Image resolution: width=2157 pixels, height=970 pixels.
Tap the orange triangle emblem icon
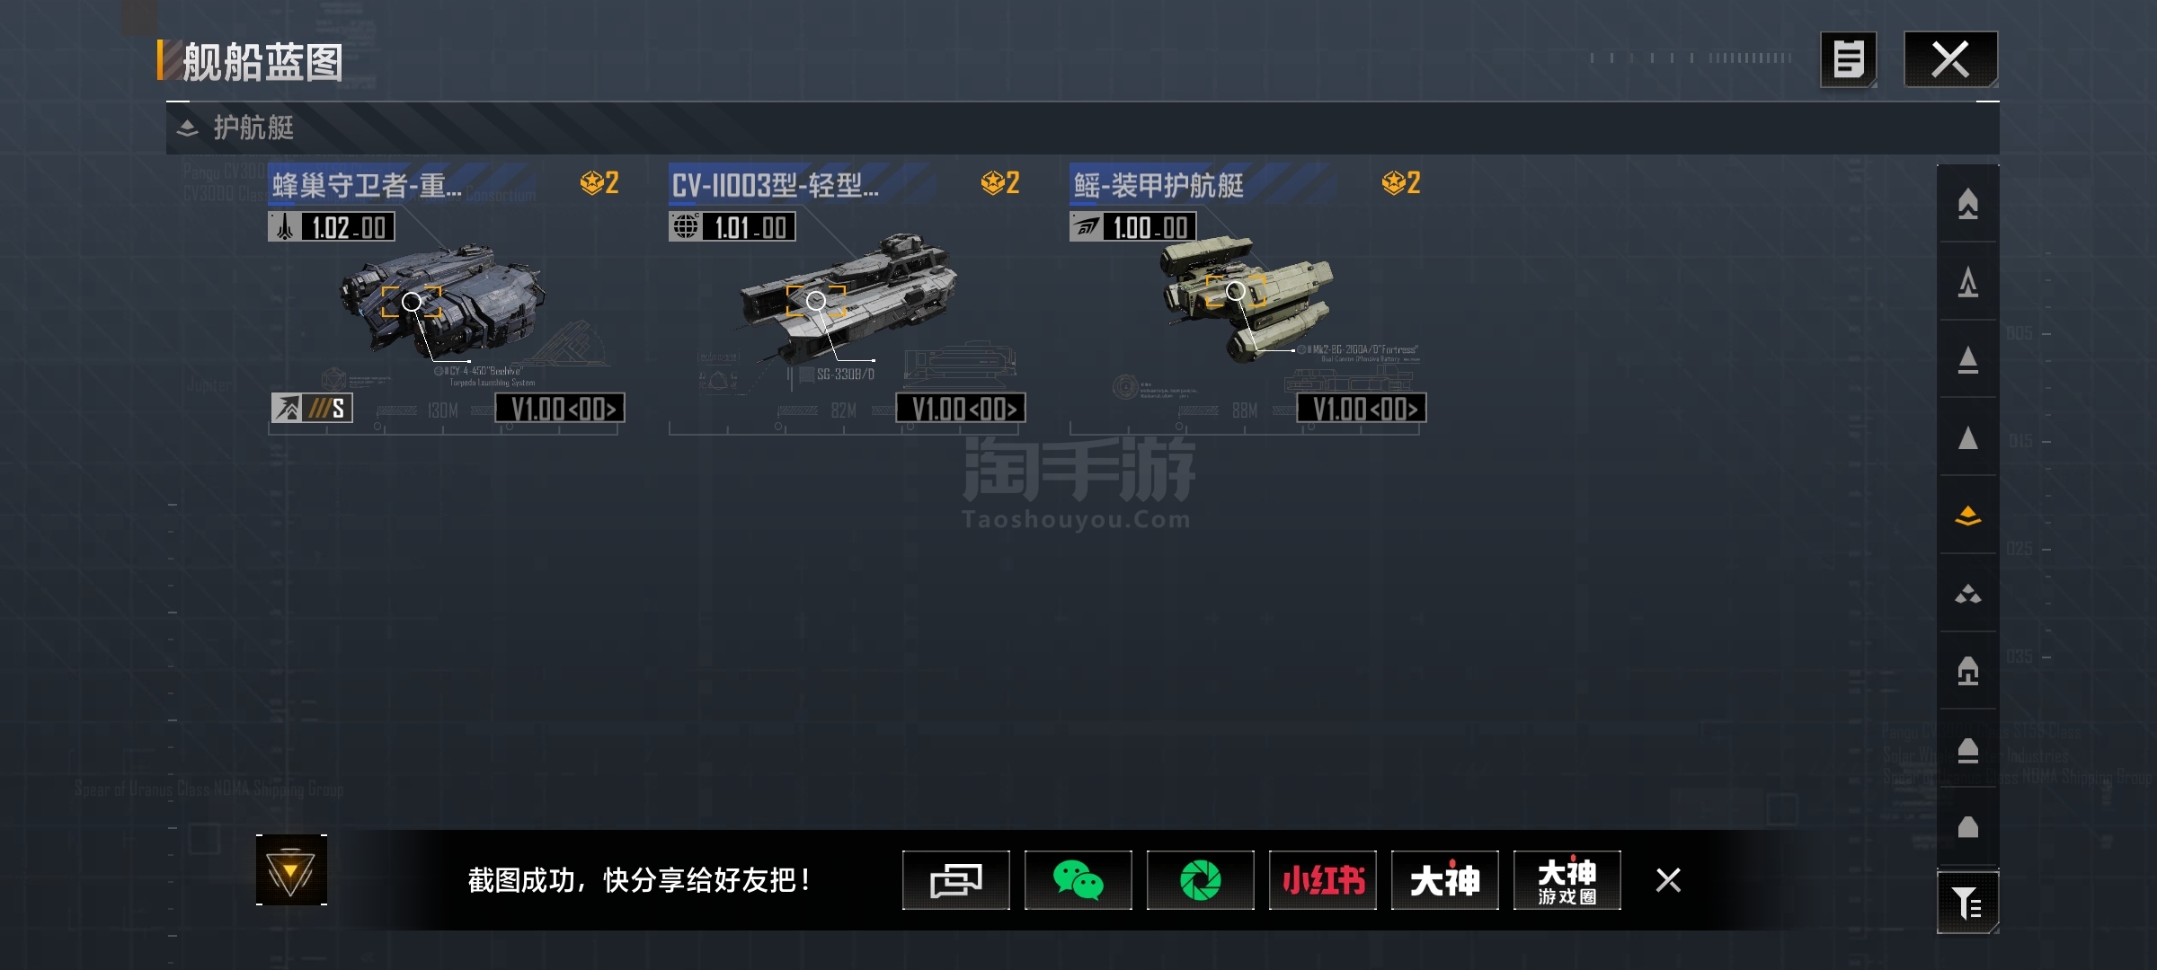coord(291,870)
